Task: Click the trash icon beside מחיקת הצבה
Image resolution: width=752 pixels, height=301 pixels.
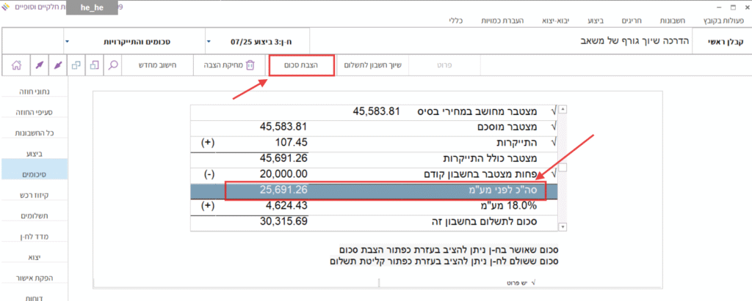Action: (x=250, y=65)
